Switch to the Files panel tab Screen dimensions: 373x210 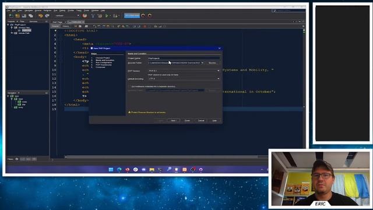[22, 22]
